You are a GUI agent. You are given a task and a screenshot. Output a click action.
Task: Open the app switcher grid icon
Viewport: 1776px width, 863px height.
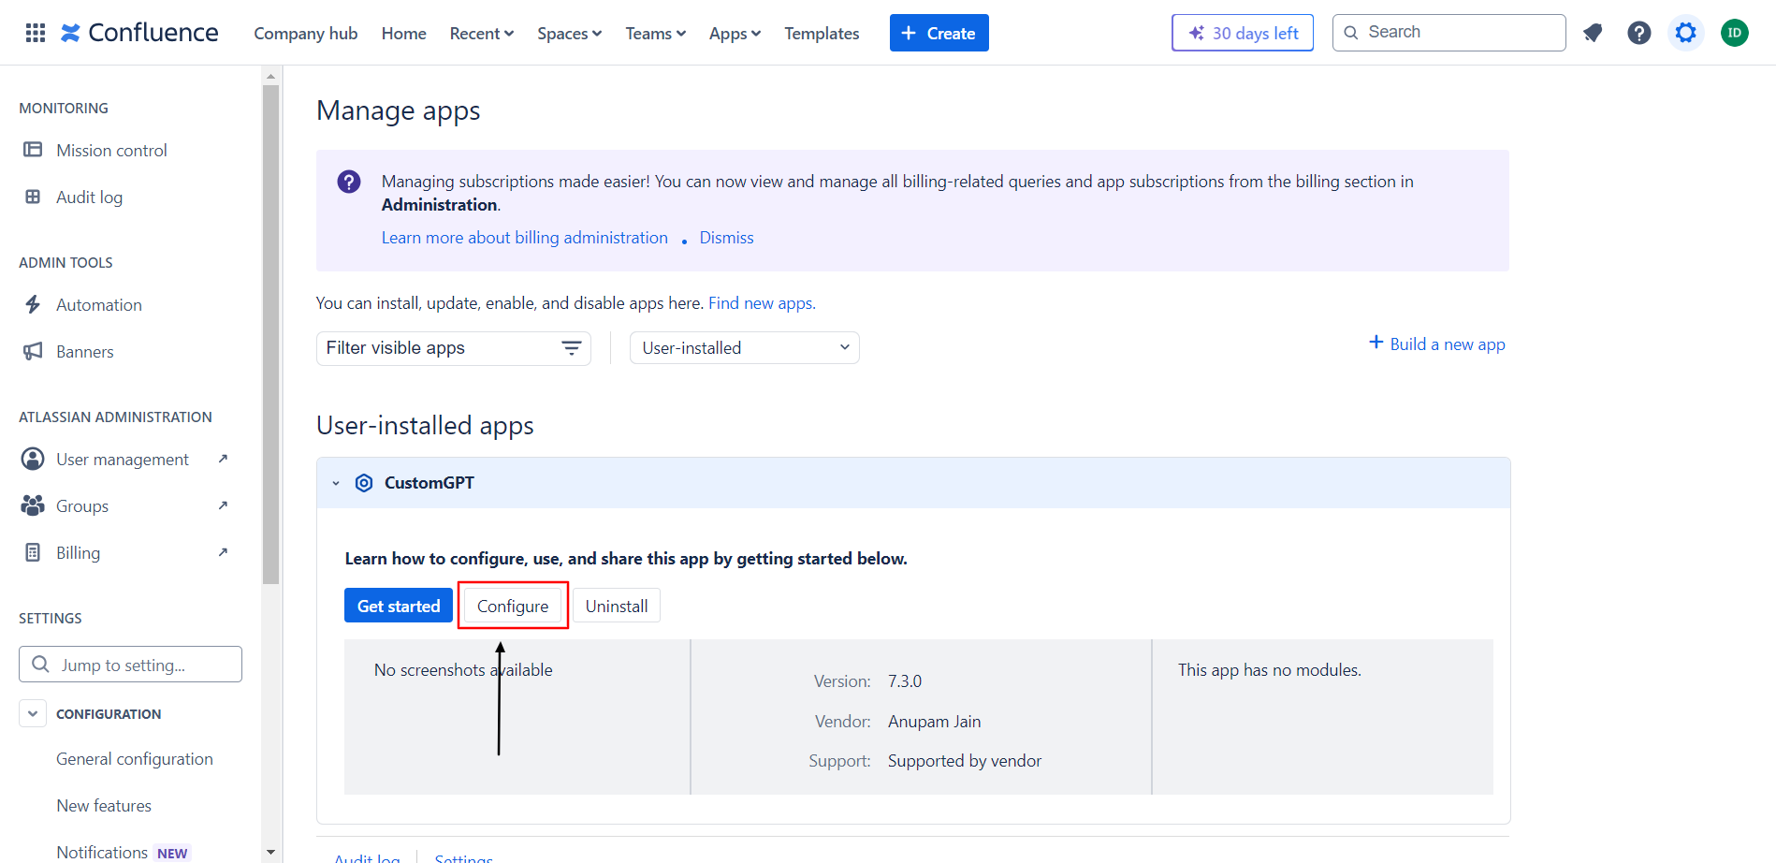tap(36, 33)
